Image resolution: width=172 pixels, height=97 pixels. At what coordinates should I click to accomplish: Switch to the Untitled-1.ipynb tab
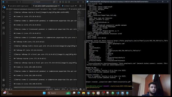point(69,6)
